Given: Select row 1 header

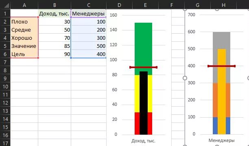Looking at the screenshot, I should coord(5,13).
